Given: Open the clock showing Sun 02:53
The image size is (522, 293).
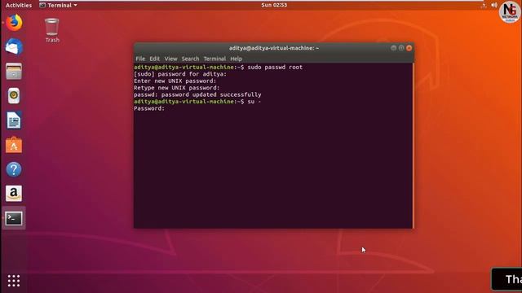Looking at the screenshot, I should coord(274,5).
